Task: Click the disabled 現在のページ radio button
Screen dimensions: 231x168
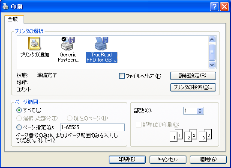Action: click(x=69, y=118)
